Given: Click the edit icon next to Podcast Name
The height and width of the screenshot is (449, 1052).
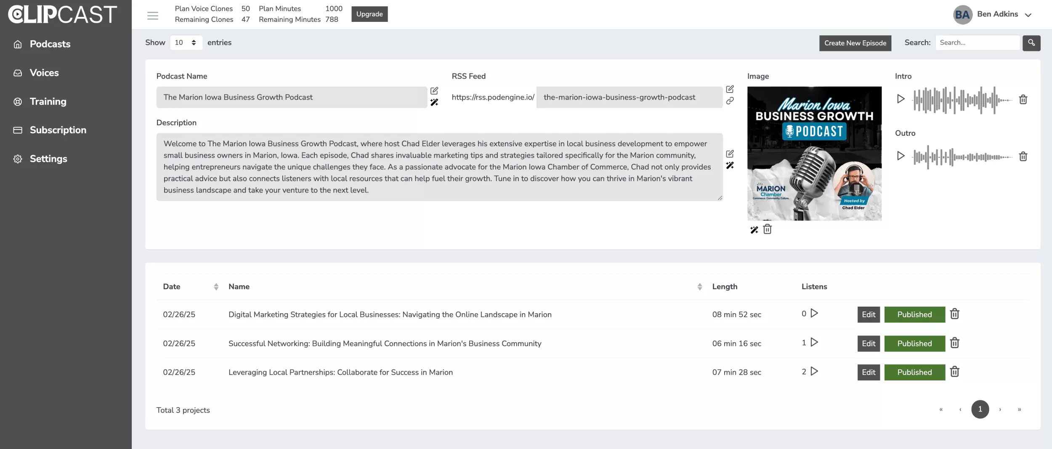Looking at the screenshot, I should pos(434,91).
